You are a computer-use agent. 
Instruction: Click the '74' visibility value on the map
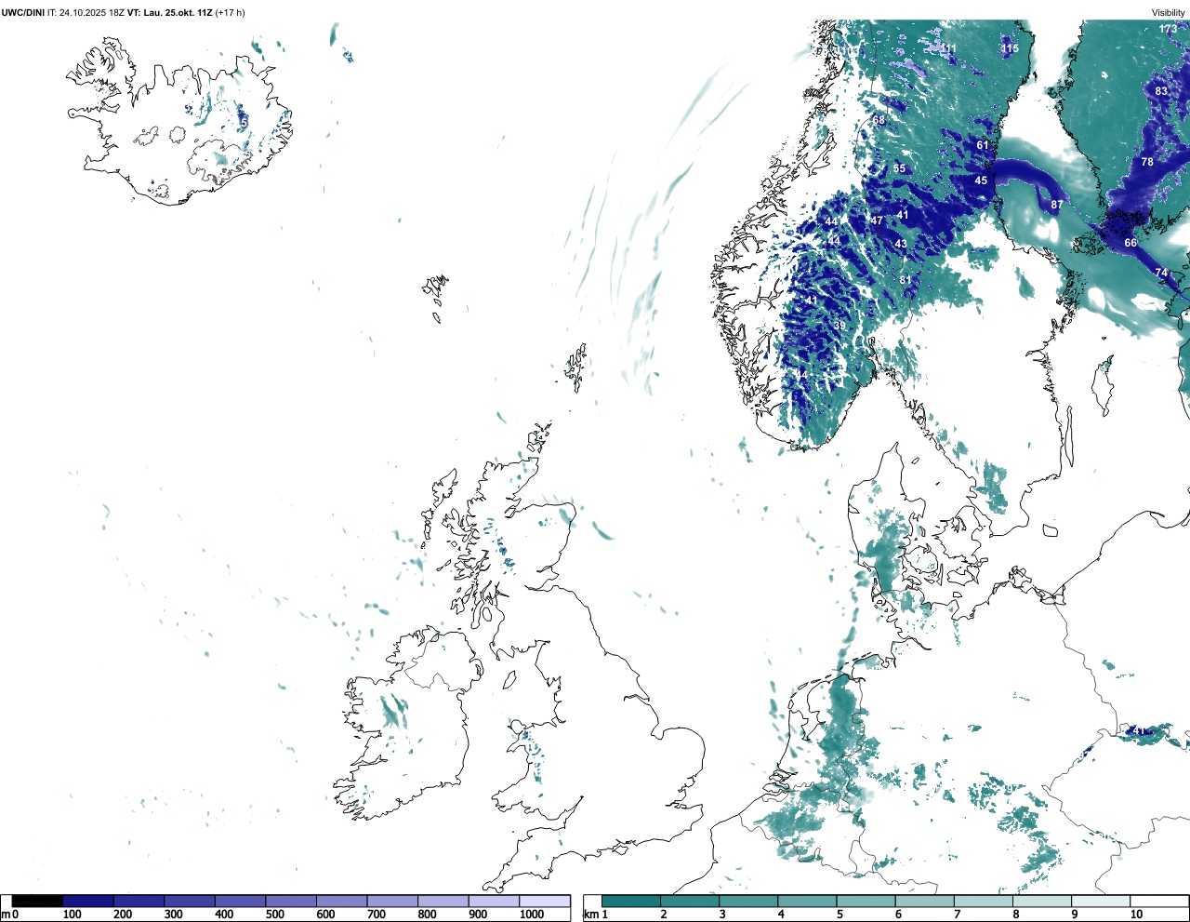[x=1161, y=273]
